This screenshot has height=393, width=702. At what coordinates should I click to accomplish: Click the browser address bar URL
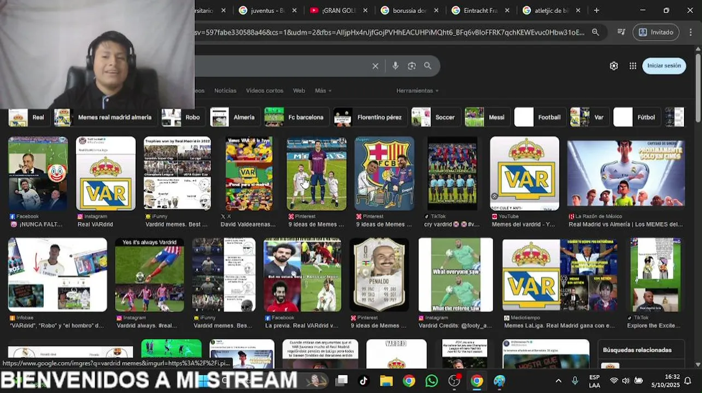click(x=389, y=32)
